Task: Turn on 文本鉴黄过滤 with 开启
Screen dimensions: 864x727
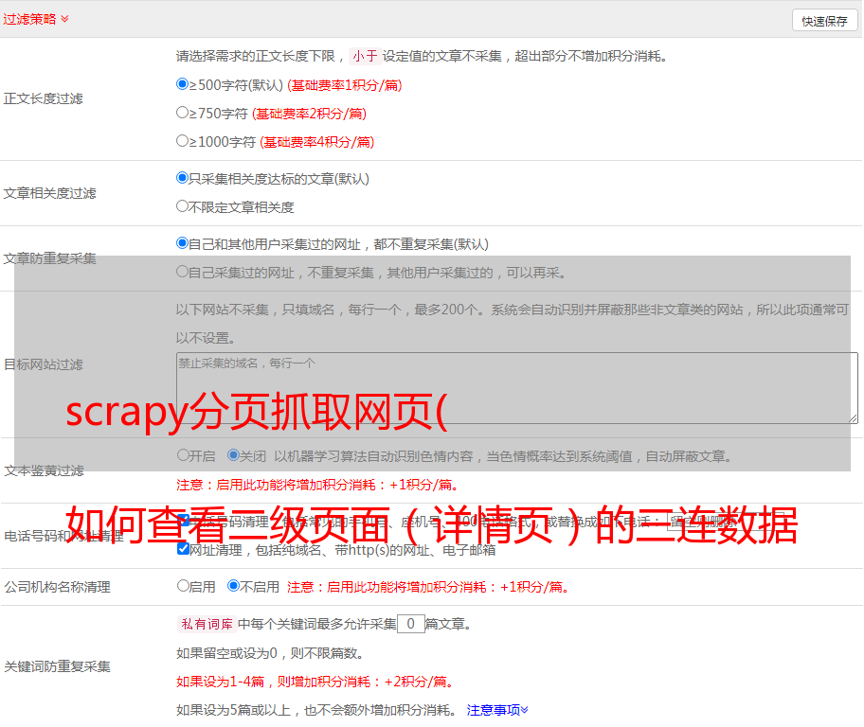Action: [x=183, y=455]
